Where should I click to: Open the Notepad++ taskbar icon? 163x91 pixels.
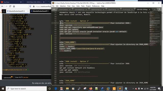[x=97, y=89]
